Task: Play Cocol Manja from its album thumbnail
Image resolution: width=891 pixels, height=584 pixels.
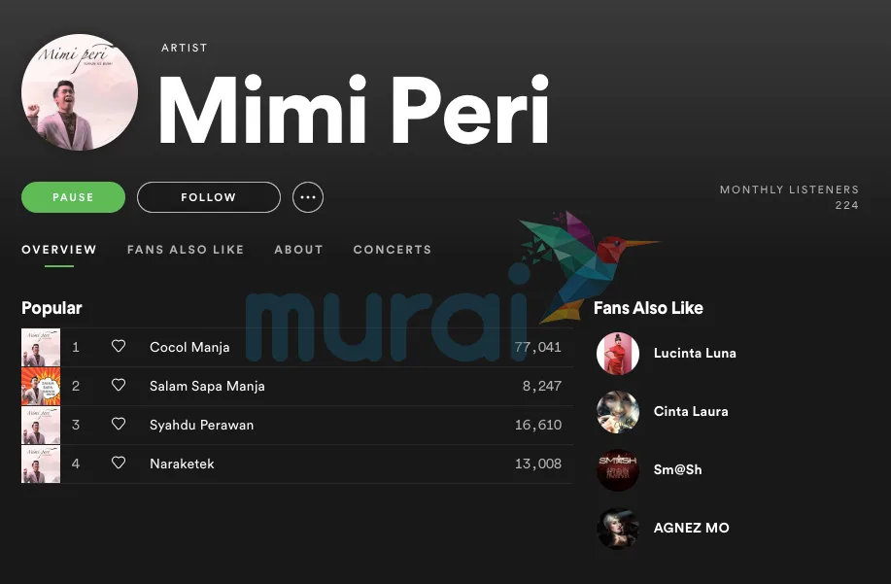Action: tap(41, 347)
